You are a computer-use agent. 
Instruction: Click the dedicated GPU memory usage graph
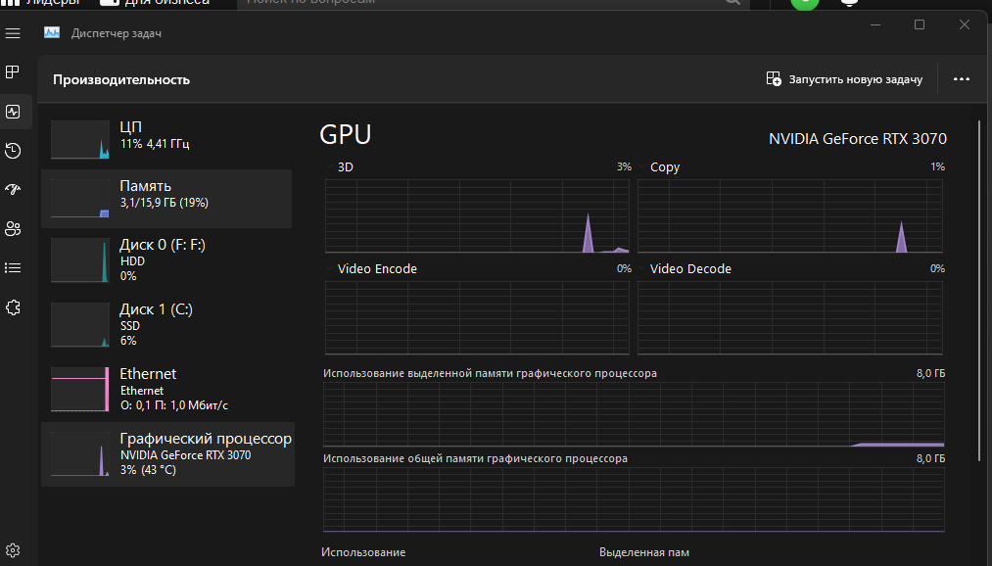tap(634, 415)
